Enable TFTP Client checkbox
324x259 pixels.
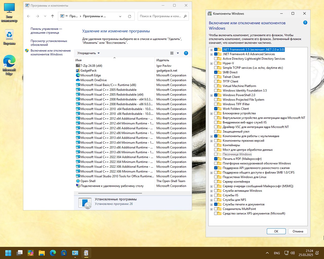coord(216,81)
